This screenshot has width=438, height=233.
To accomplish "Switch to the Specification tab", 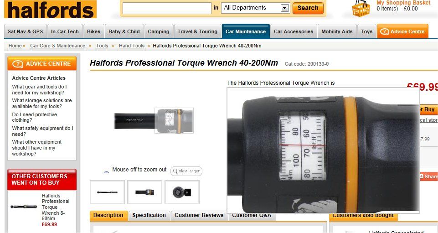I will (x=149, y=215).
